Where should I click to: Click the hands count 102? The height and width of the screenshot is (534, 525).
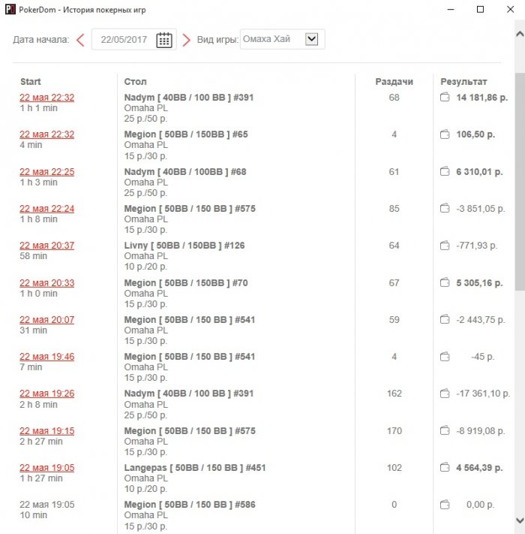[394, 468]
